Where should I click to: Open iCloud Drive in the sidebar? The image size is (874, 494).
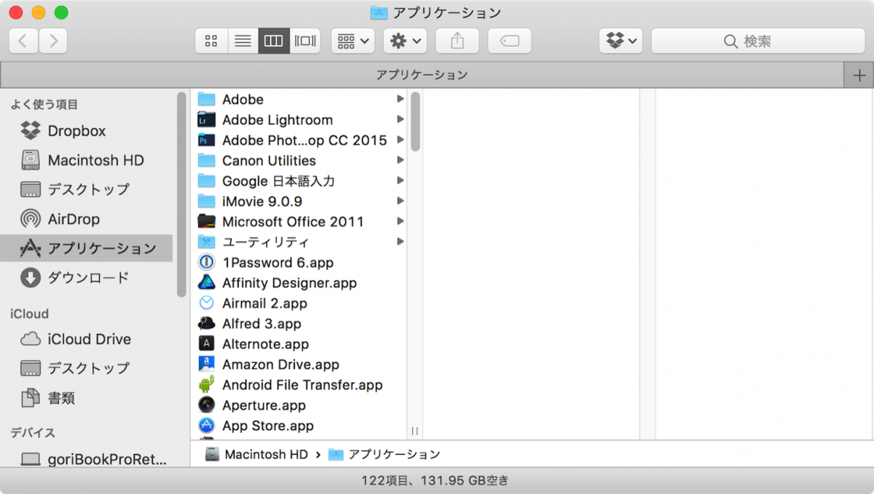click(88, 339)
